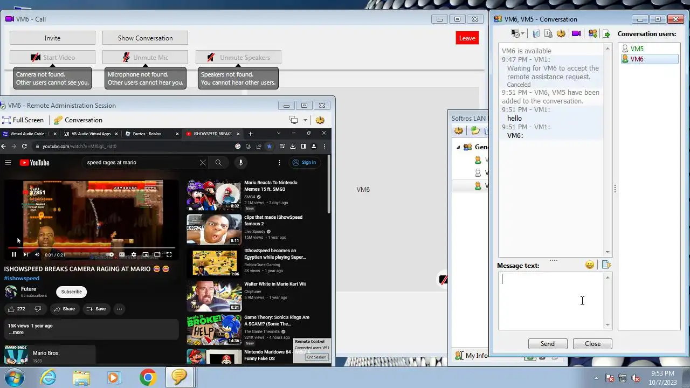This screenshot has height=388, width=690.
Task: Click the YouTube logo
Action: click(34, 163)
